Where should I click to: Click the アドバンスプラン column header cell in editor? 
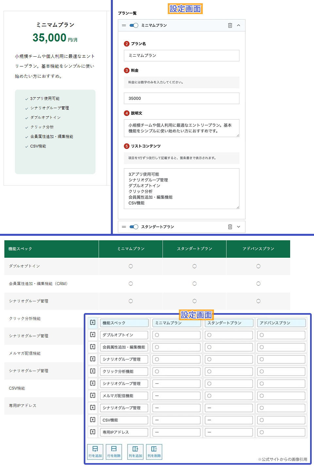point(281,323)
